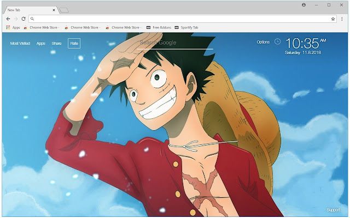
Task: Open the Sportify Tab bookmark
Action: point(186,28)
